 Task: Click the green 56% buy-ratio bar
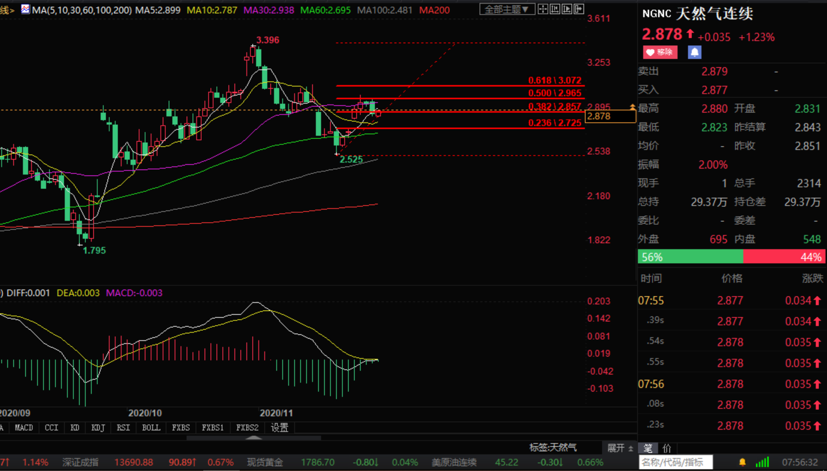[x=690, y=257]
